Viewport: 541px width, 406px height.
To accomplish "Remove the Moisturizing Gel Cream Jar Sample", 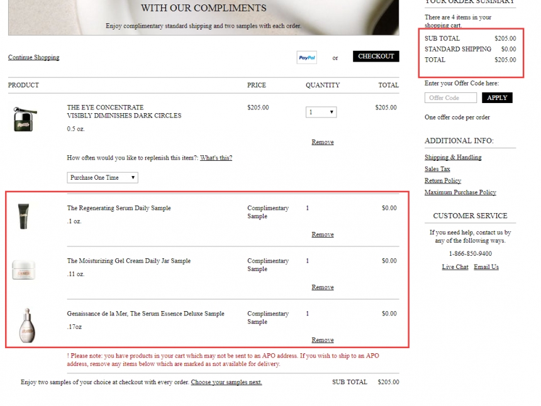I will [323, 287].
